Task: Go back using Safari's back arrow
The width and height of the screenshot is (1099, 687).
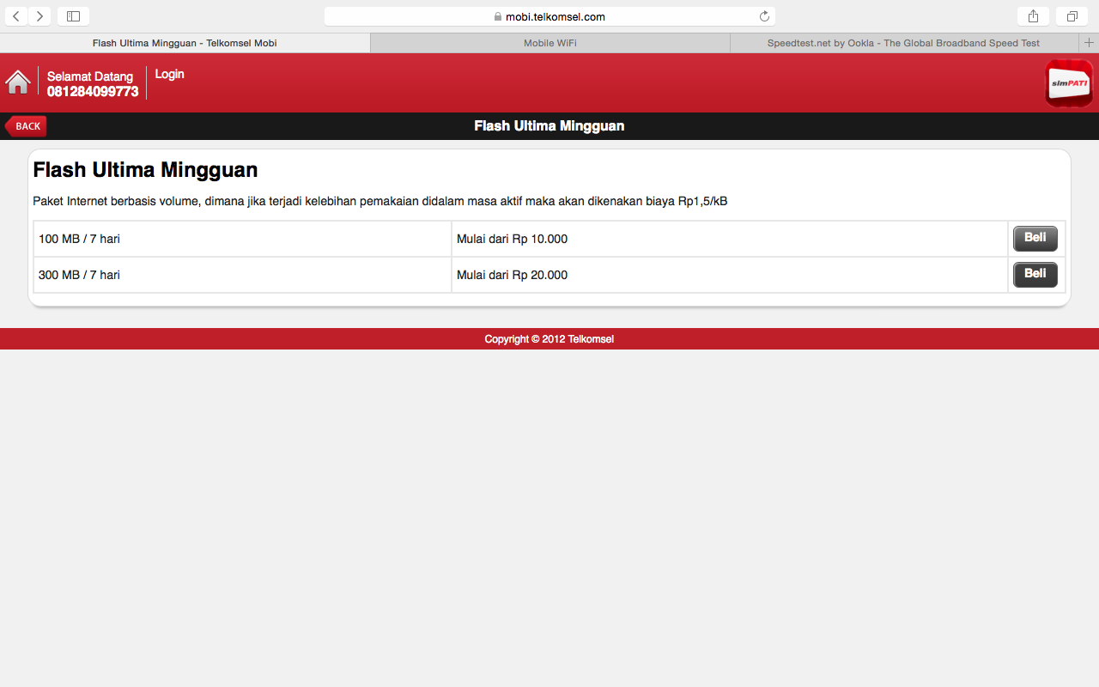Action: [x=16, y=16]
